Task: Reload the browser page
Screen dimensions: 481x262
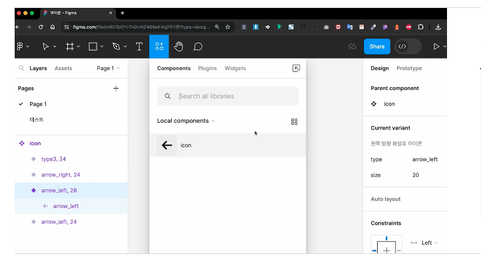Action: 41,27
